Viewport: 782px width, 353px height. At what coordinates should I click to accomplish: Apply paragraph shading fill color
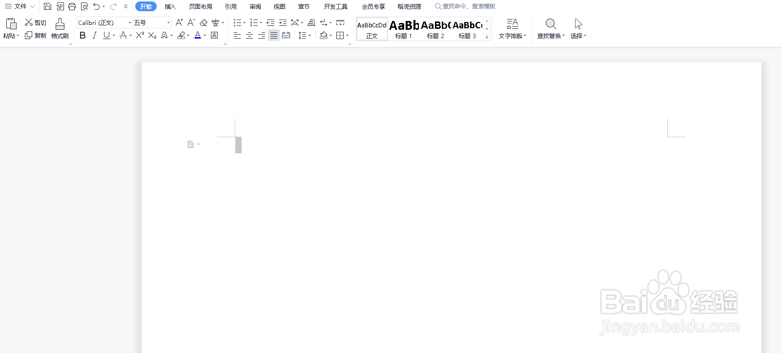[323, 35]
